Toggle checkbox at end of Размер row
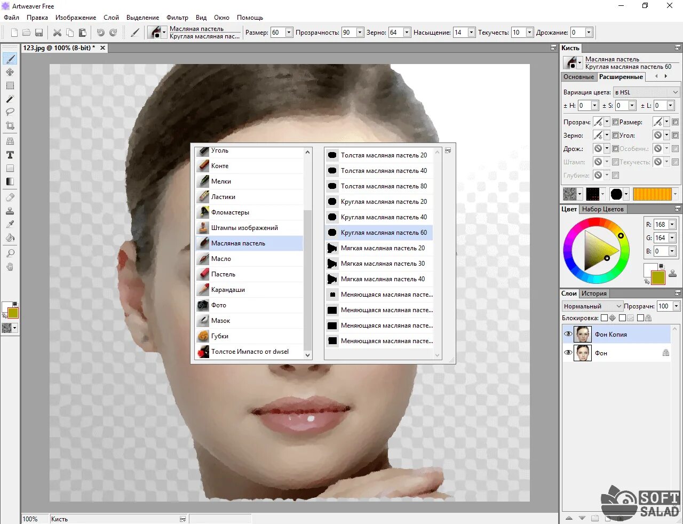 (675, 122)
